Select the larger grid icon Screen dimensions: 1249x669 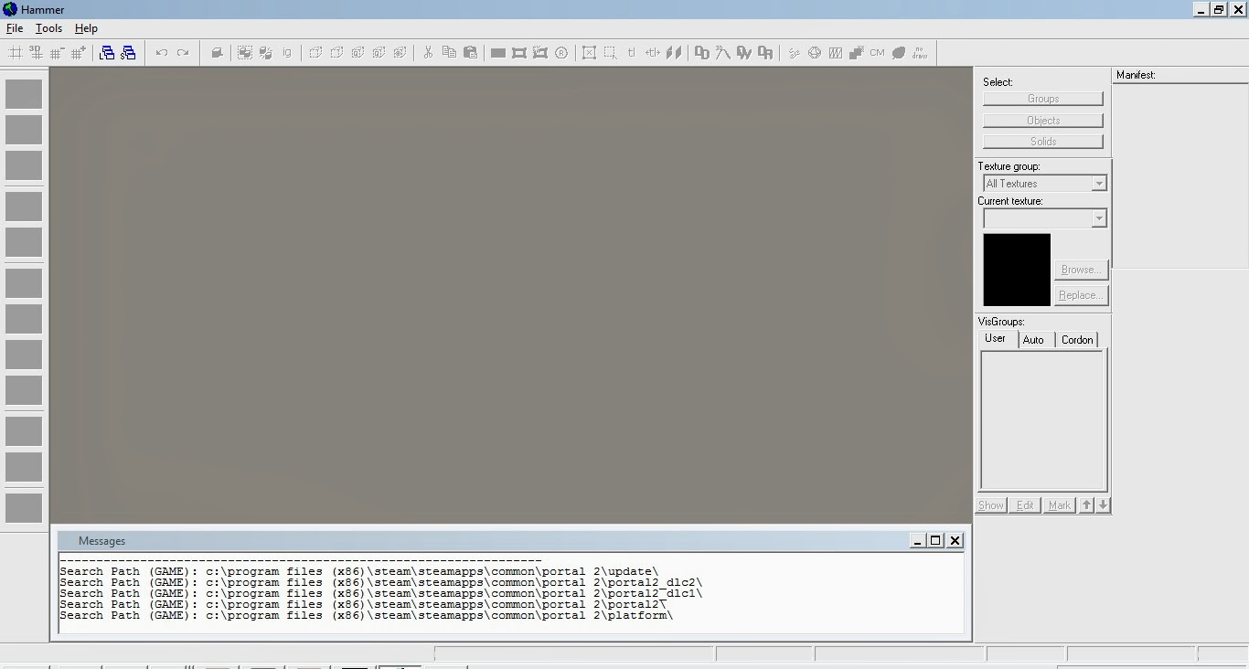(77, 52)
